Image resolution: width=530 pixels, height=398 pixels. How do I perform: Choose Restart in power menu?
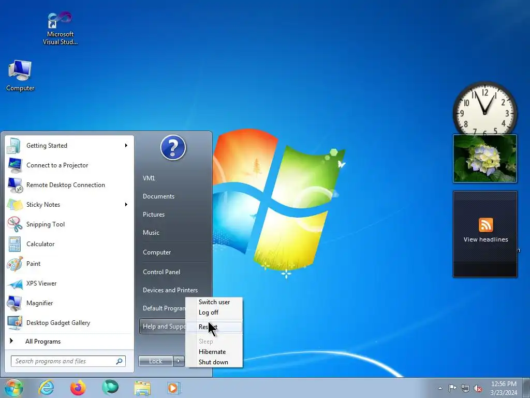click(x=214, y=327)
